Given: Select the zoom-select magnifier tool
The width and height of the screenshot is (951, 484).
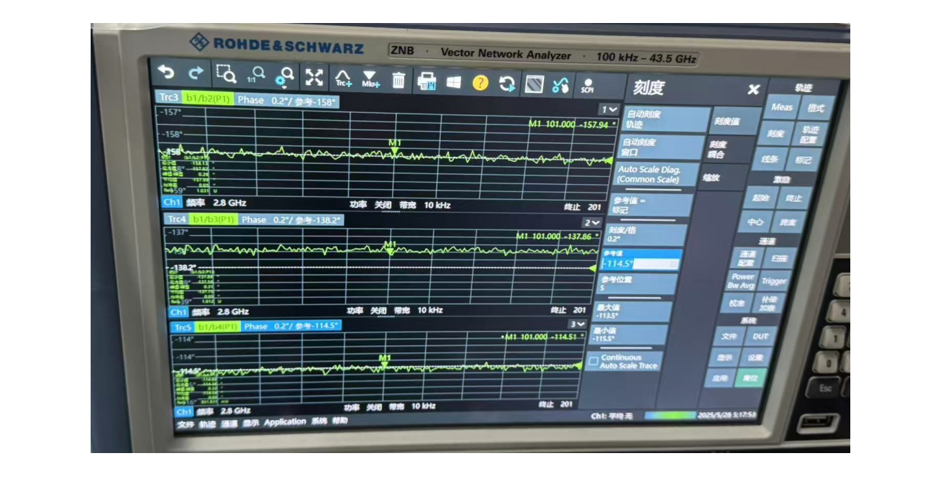Looking at the screenshot, I should (226, 75).
